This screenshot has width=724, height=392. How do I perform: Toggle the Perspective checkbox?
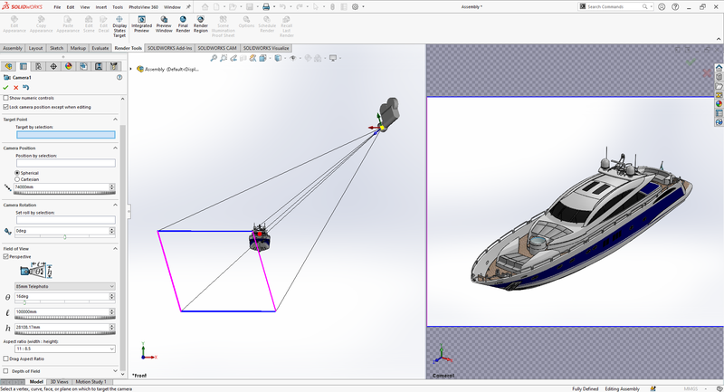[x=6, y=257]
